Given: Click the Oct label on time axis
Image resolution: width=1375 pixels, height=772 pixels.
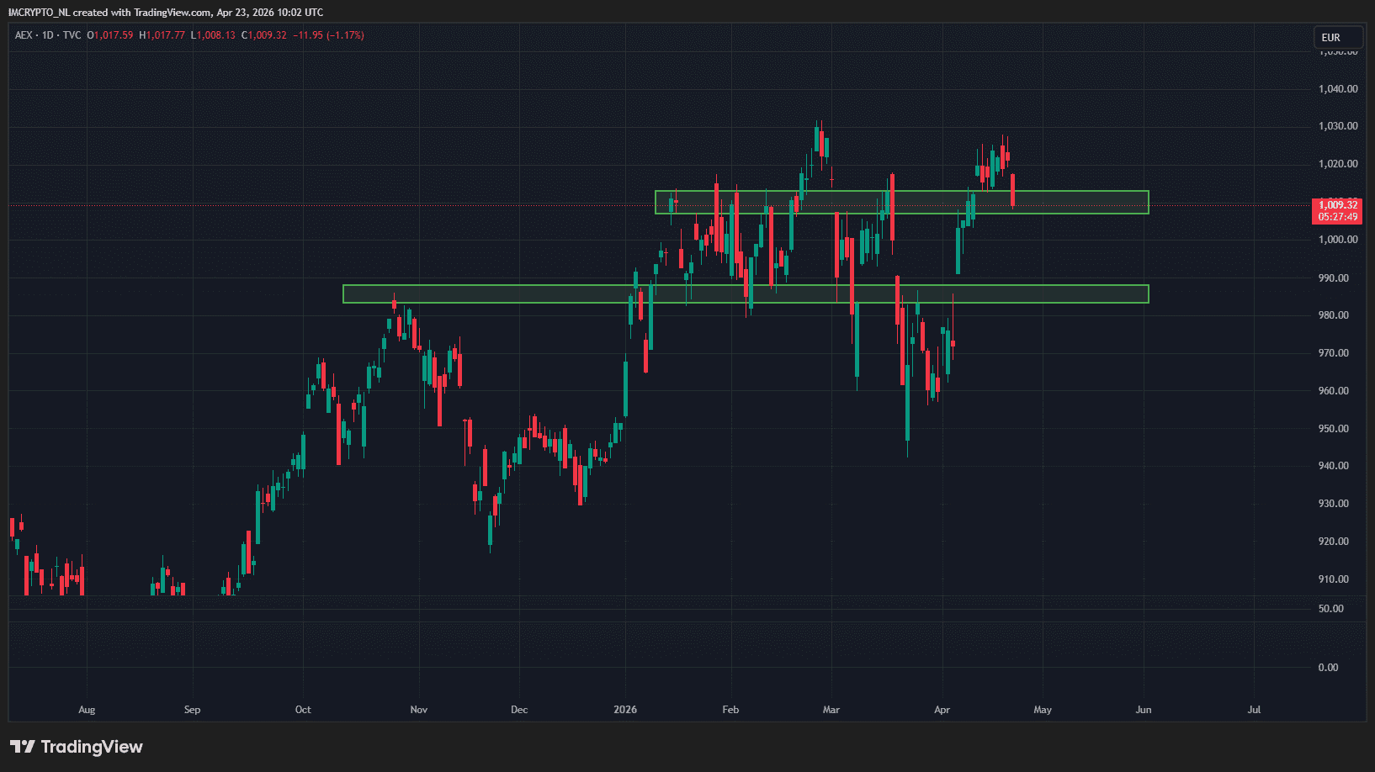Looking at the screenshot, I should (x=303, y=710).
